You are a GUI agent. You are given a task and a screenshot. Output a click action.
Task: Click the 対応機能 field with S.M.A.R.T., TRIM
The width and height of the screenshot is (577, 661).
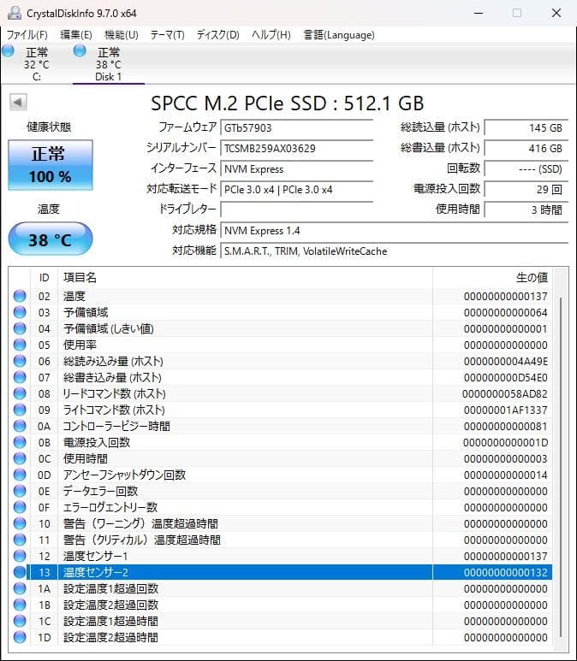pos(395,251)
